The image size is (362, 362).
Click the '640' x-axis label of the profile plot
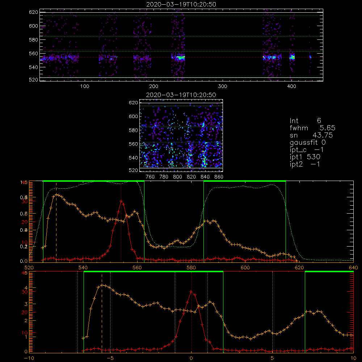tap(353, 268)
